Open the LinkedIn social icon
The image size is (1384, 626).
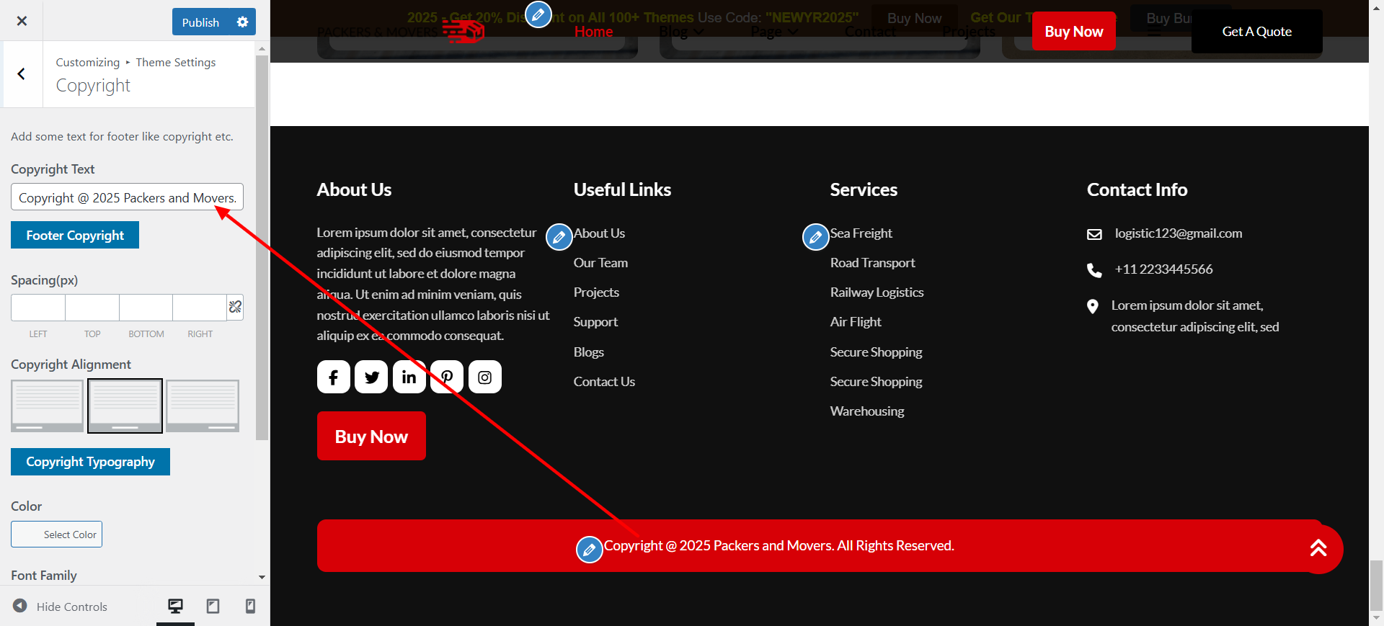(x=409, y=377)
